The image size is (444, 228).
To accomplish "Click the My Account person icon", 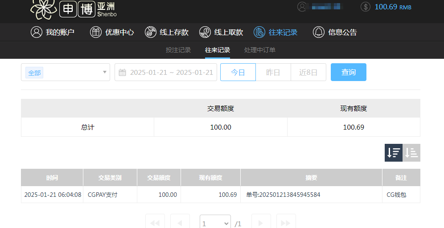I will pyautogui.click(x=36, y=32).
